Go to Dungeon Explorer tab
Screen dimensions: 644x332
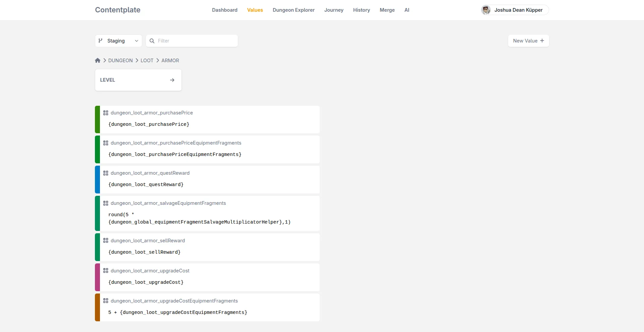click(x=293, y=10)
